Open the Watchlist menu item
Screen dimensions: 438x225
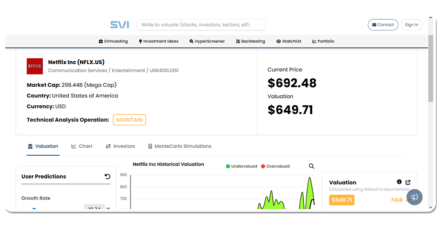point(289,41)
